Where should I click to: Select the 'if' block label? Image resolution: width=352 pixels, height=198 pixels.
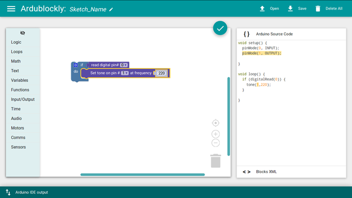tap(82, 65)
